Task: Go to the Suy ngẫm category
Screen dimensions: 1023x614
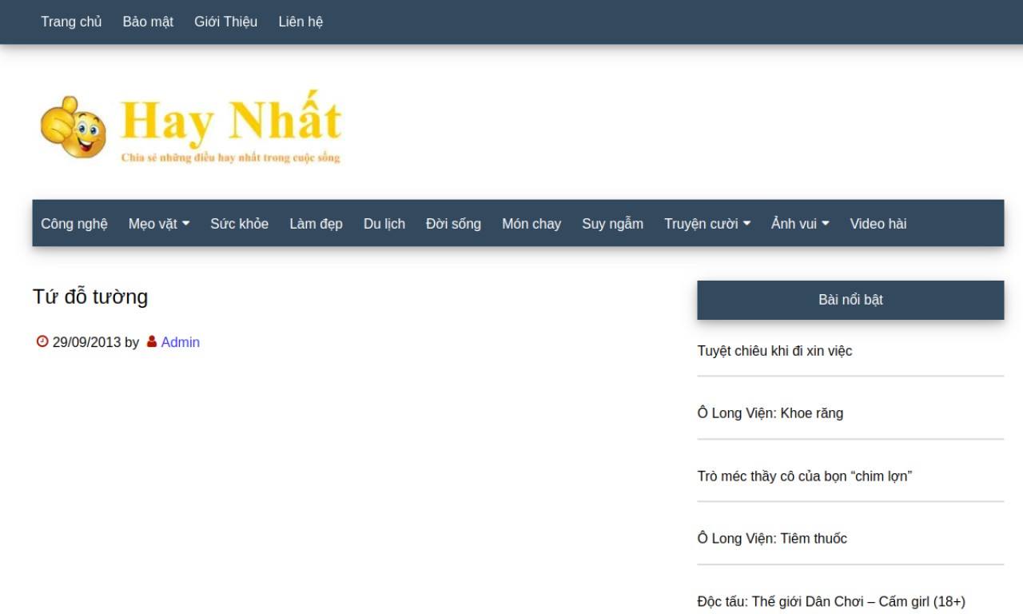Action: point(612,224)
